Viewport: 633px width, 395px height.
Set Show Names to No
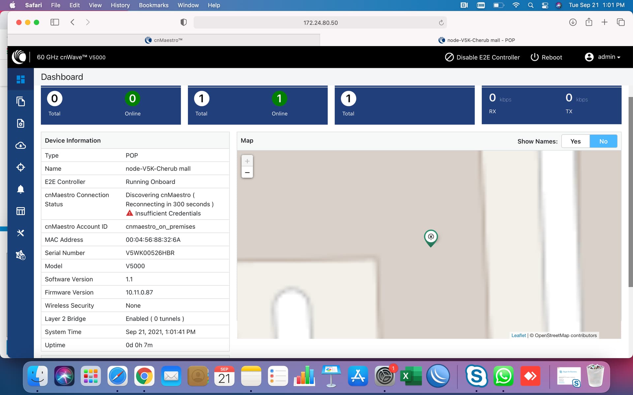click(603, 141)
